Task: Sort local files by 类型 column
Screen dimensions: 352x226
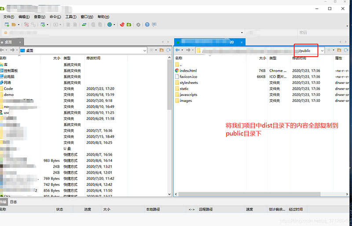Action: [x=67, y=58]
